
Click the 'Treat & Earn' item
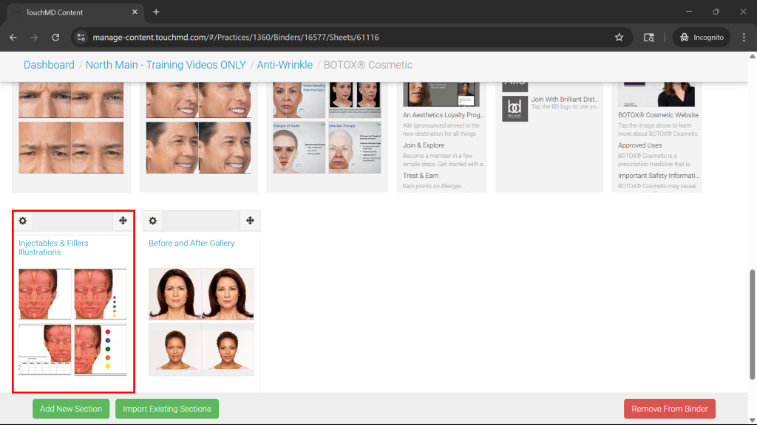(421, 176)
